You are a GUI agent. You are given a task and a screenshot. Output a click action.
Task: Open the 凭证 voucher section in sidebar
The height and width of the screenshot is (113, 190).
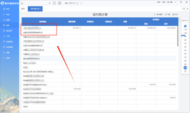[x=6, y=15]
